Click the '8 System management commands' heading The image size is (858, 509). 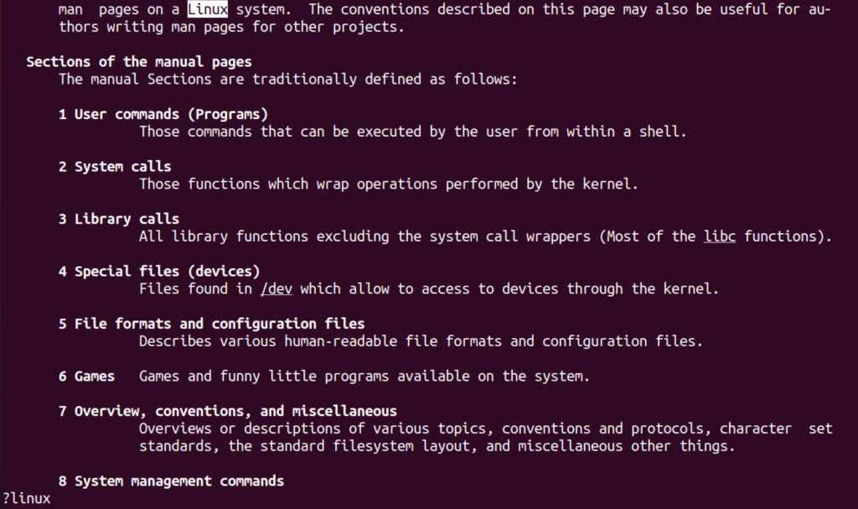click(x=171, y=481)
